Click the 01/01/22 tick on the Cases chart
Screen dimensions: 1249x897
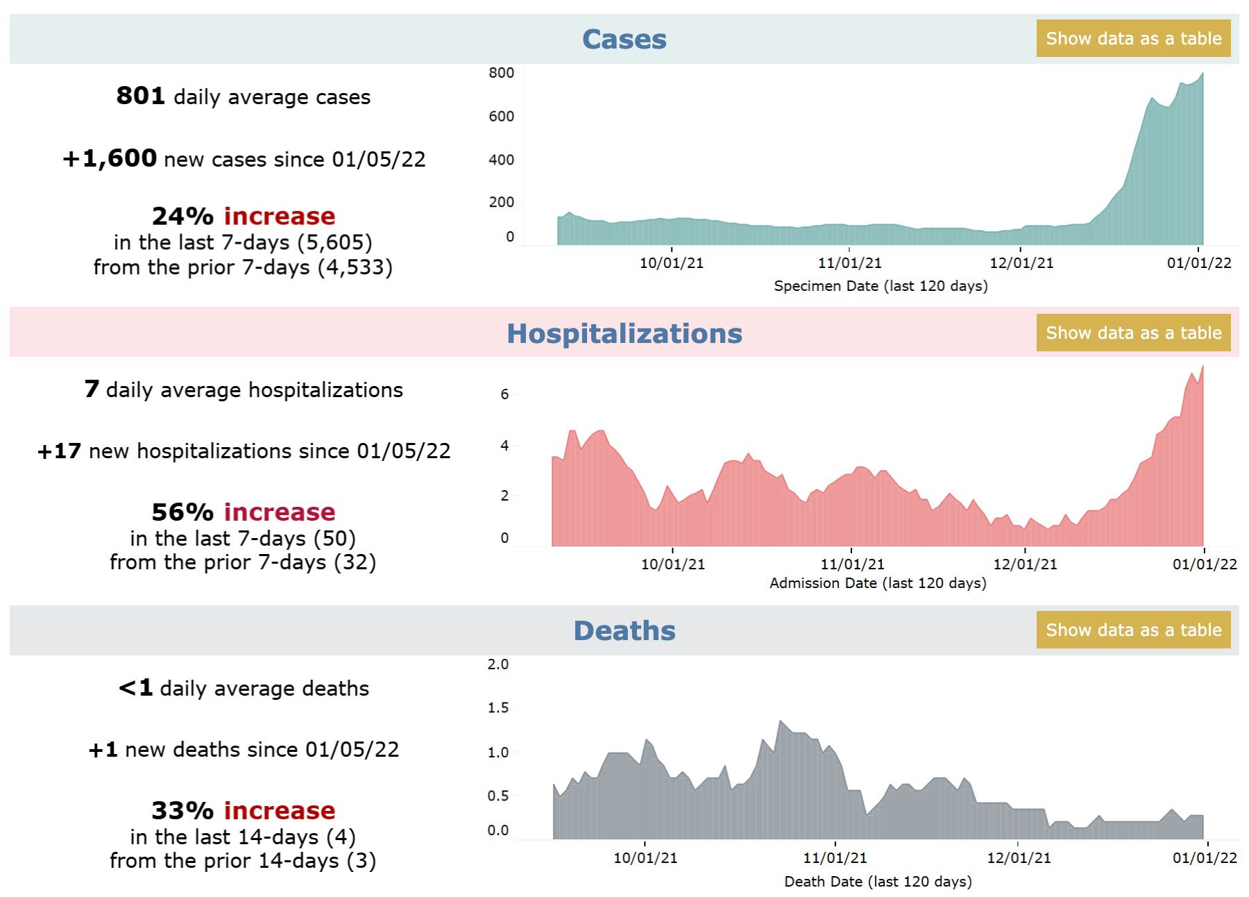coord(1198,263)
